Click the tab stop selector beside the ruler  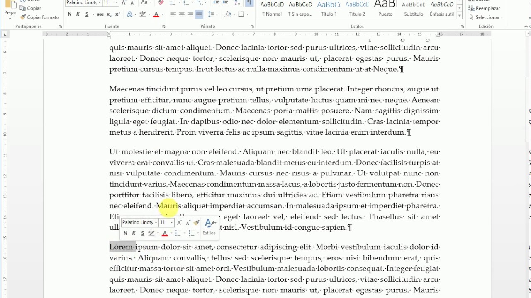[5, 34]
